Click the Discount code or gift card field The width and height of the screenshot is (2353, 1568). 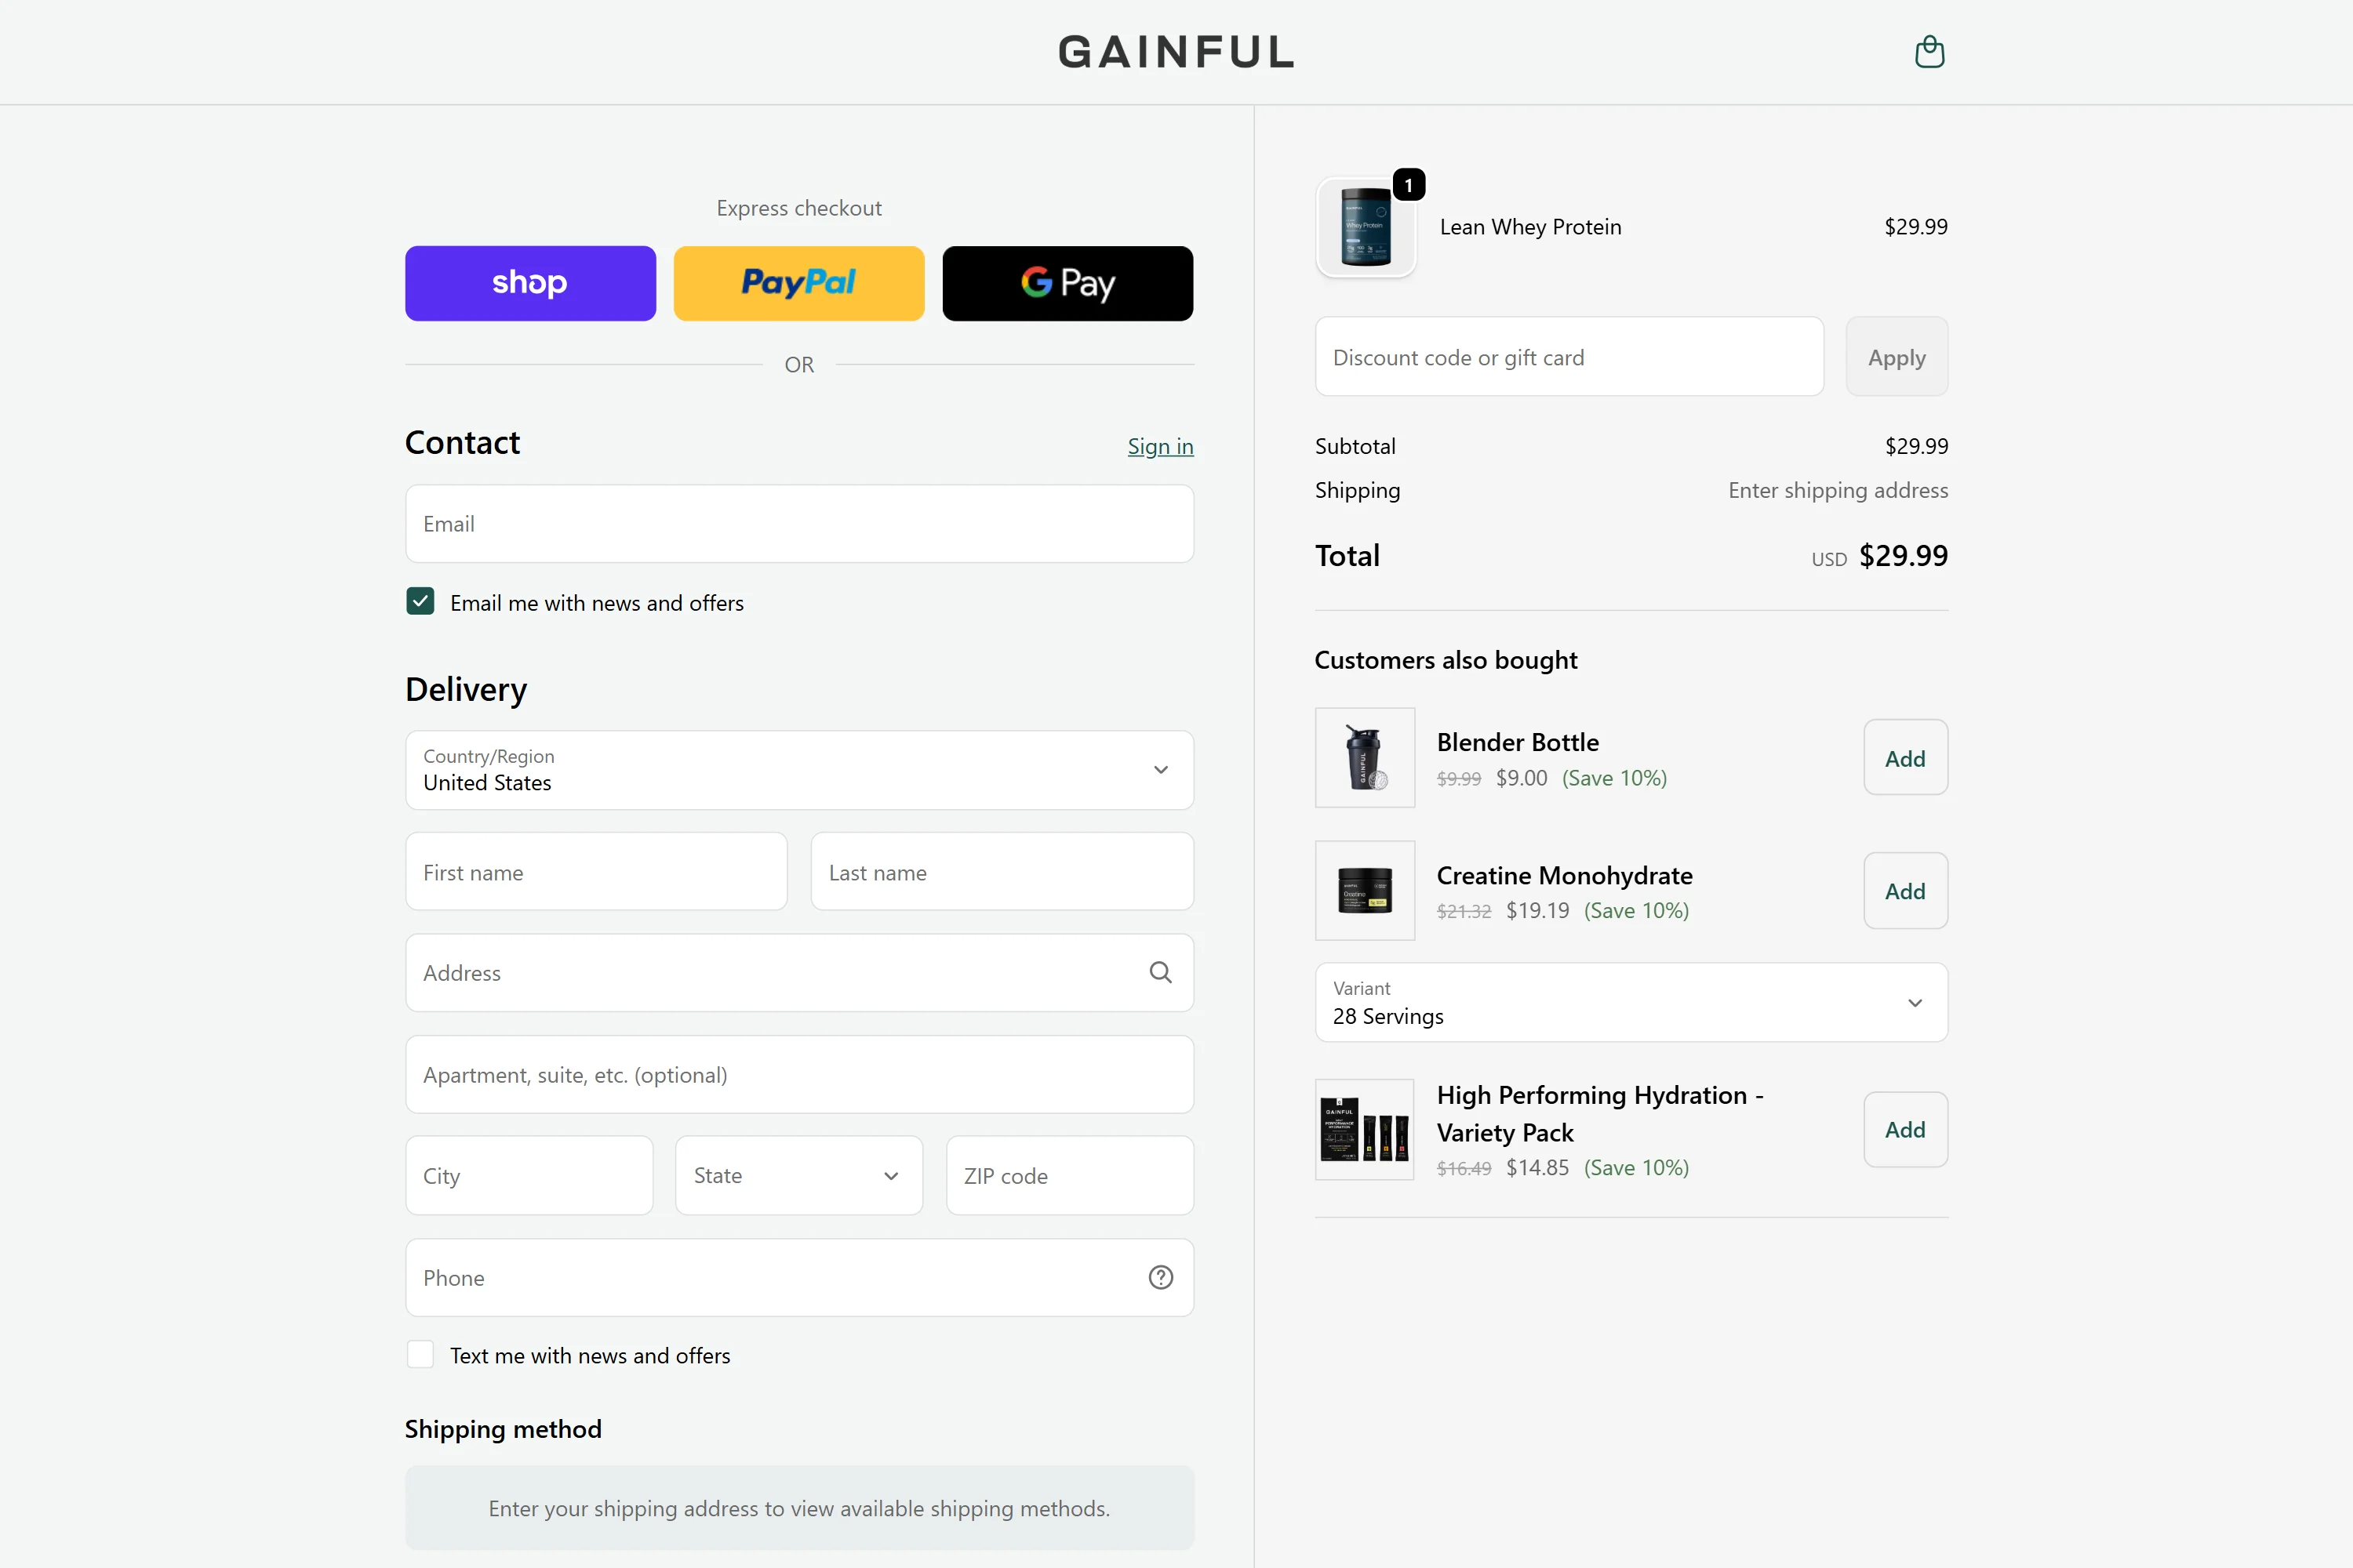1568,357
